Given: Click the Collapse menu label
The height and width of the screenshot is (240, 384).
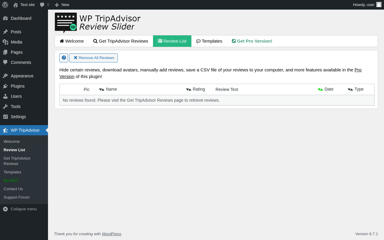Looking at the screenshot, I should (x=24, y=209).
